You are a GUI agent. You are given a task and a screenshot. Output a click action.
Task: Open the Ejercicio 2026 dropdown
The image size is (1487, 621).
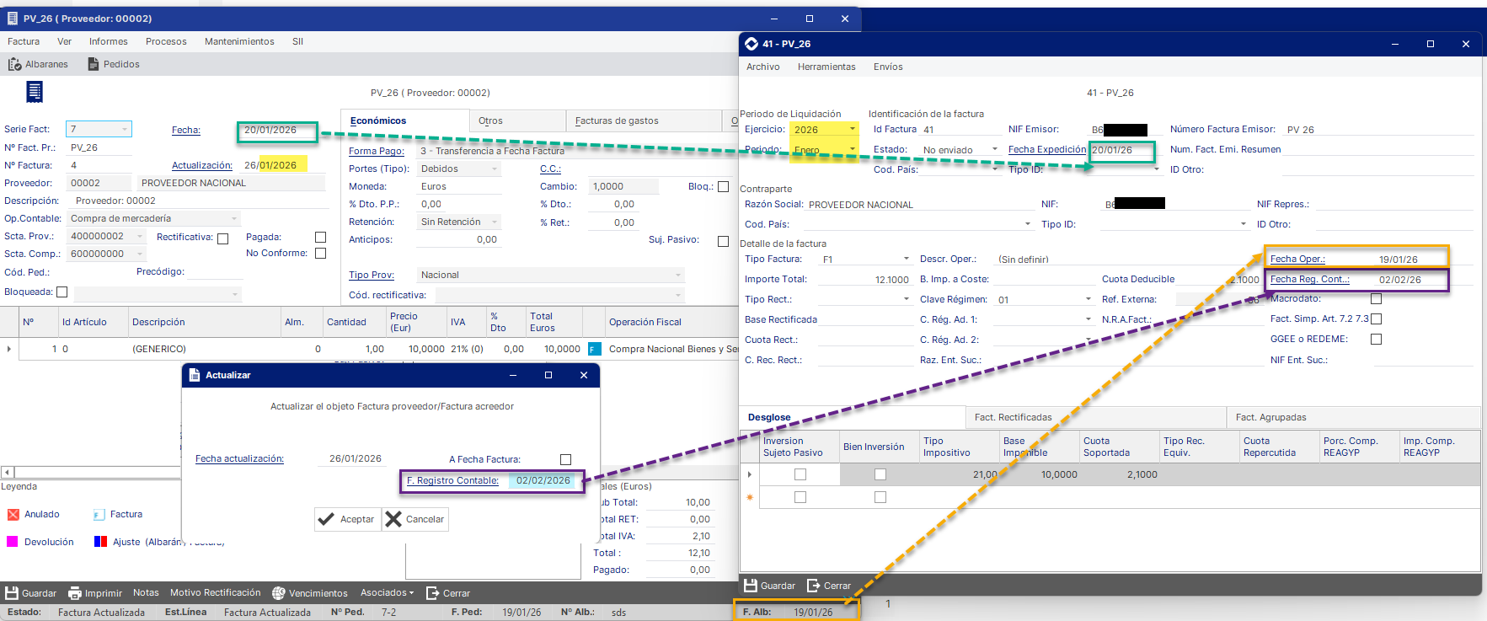[x=853, y=129]
